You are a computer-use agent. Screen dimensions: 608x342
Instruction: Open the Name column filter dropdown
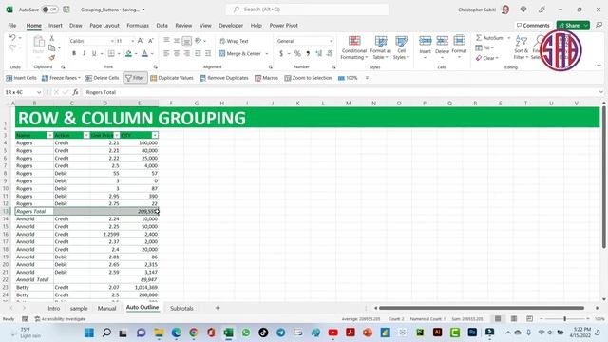[x=49, y=135]
